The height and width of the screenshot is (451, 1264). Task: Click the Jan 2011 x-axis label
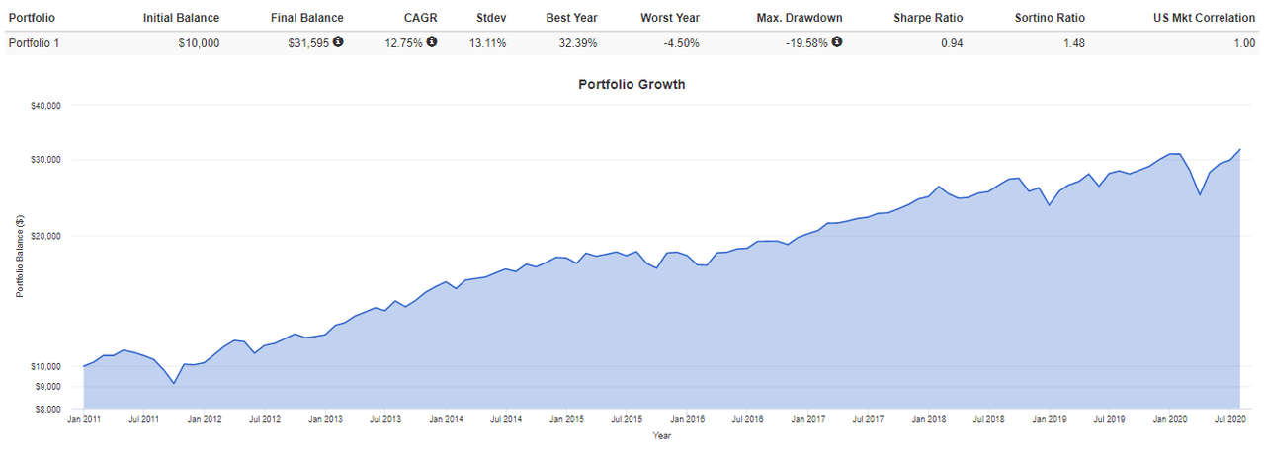click(84, 419)
